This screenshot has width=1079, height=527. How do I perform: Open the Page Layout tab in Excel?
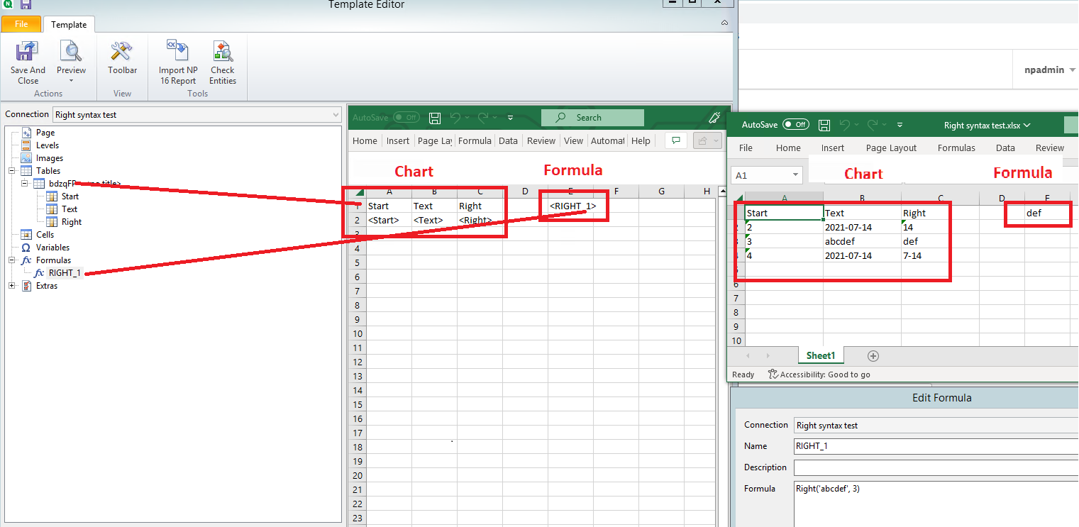pyautogui.click(x=891, y=148)
